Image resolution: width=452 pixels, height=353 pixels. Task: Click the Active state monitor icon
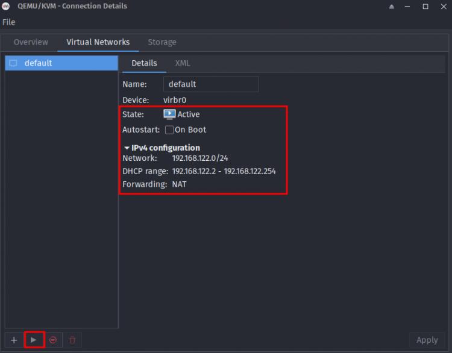click(x=169, y=114)
